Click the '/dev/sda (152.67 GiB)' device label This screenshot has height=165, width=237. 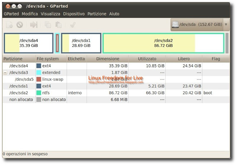201,25
